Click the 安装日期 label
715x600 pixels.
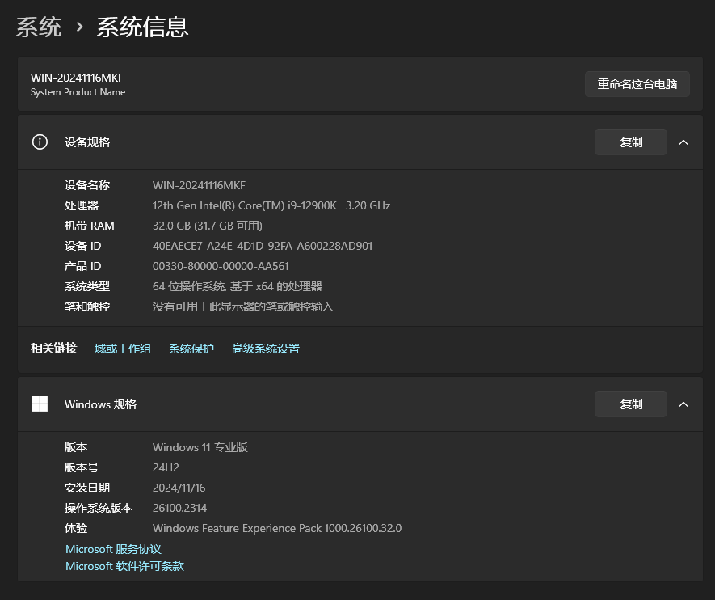(87, 488)
